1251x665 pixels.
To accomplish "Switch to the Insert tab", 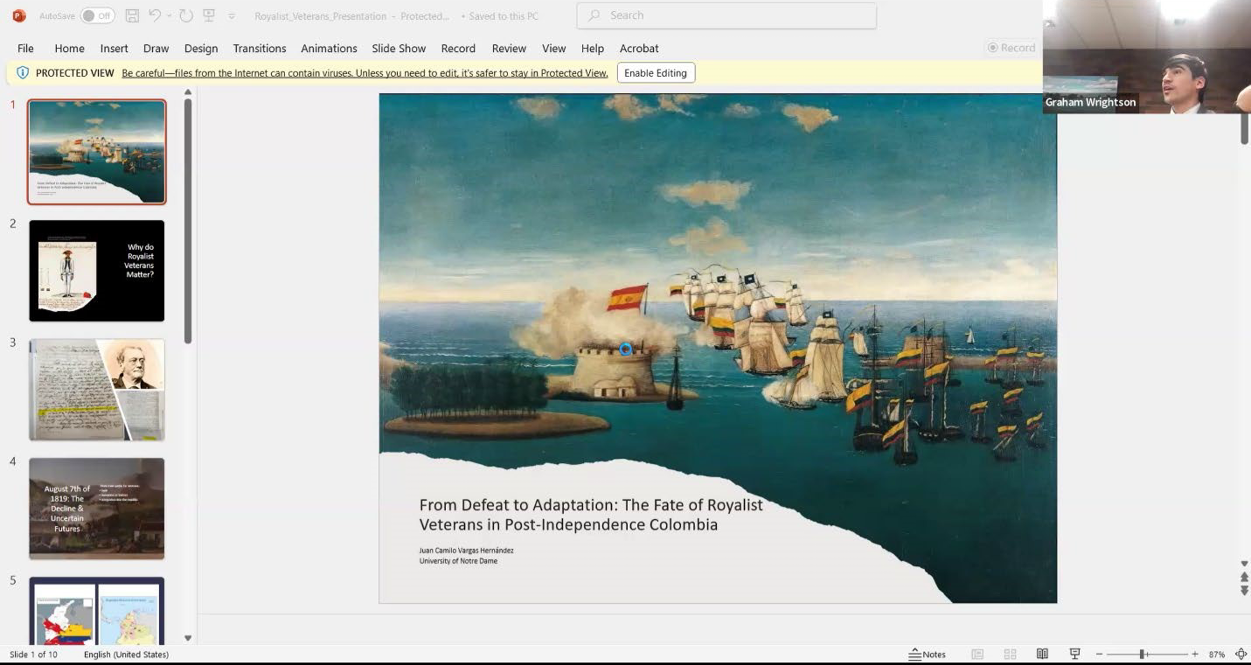I will pos(114,48).
